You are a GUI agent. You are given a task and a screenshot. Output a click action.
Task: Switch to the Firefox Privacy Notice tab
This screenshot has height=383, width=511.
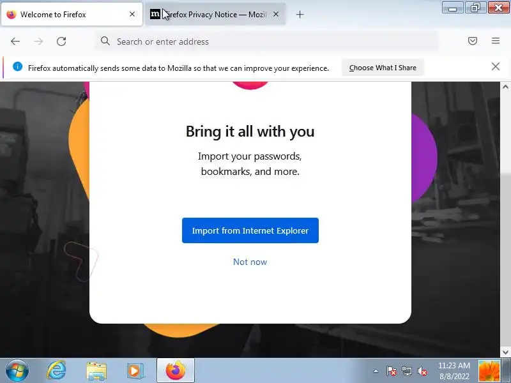pos(215,14)
